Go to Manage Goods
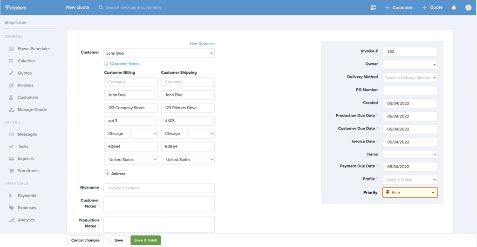The height and width of the screenshot is (247, 477). click(x=32, y=110)
